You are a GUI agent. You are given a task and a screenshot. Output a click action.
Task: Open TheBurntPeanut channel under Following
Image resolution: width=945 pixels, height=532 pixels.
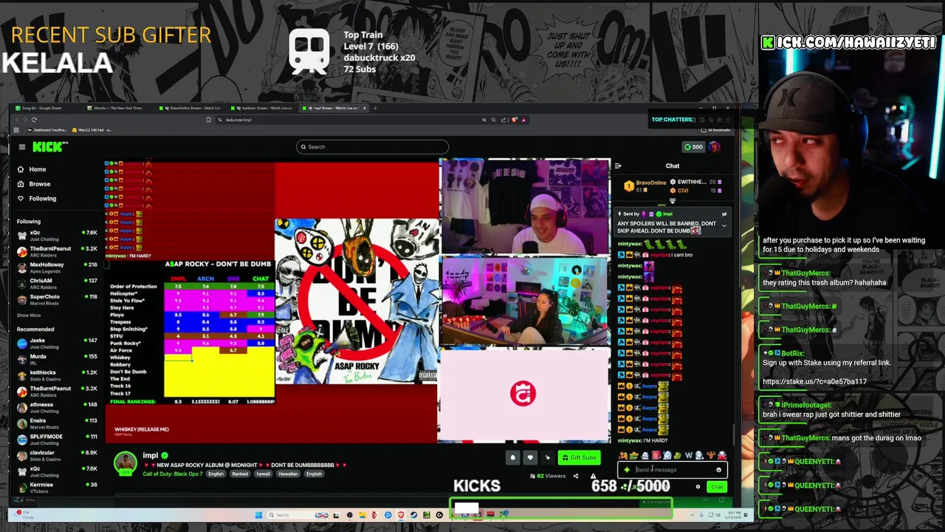[58, 251]
